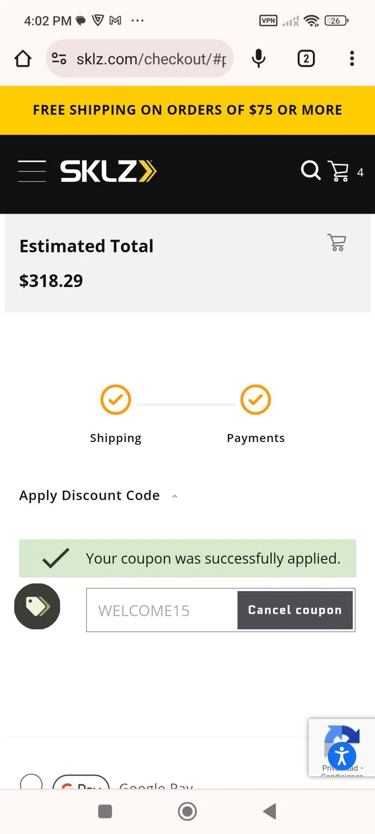Open the accessibility widget button
375x834 pixels.
pyautogui.click(x=342, y=756)
